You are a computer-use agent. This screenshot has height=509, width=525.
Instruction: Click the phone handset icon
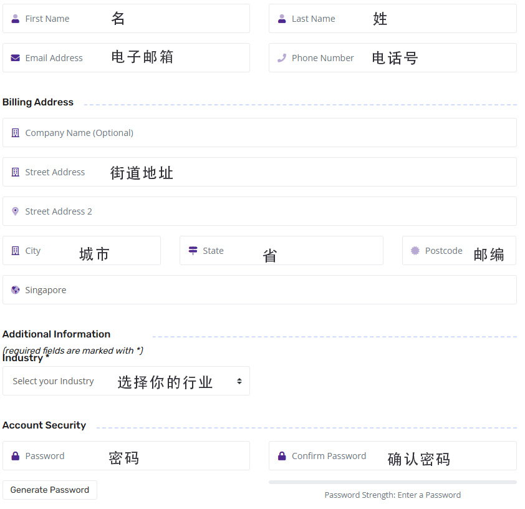coord(282,58)
